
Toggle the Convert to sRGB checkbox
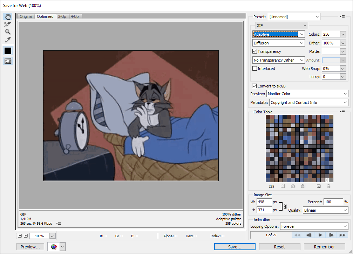coord(254,86)
